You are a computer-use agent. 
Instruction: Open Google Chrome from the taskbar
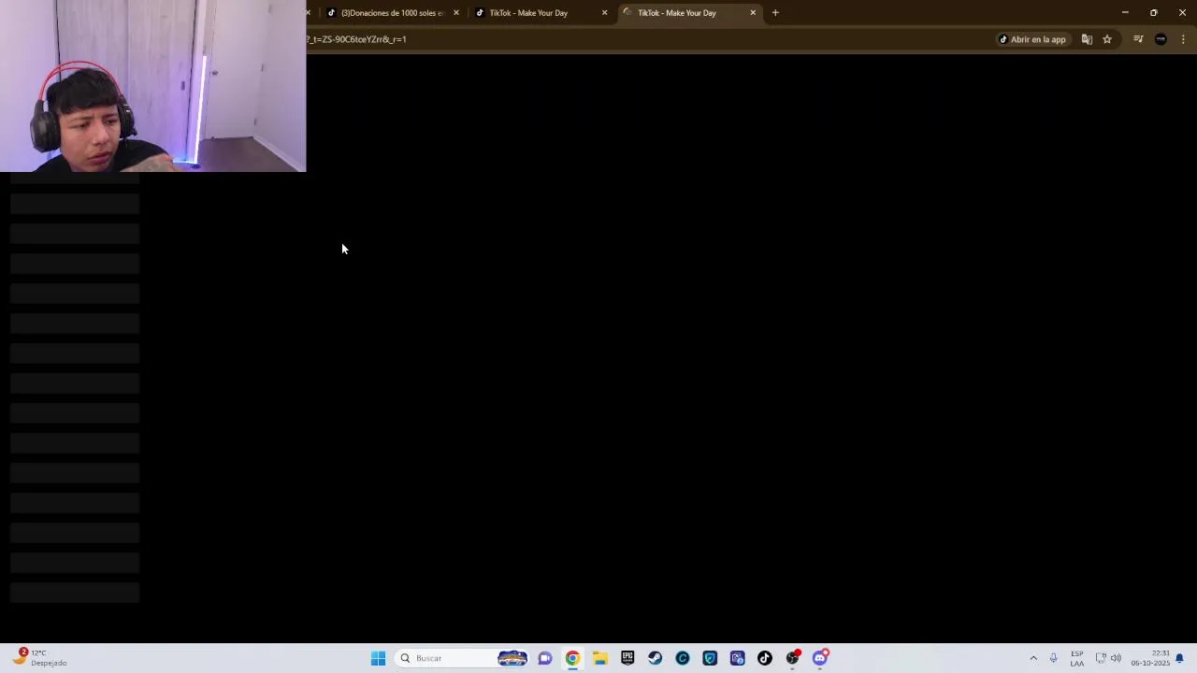click(572, 658)
